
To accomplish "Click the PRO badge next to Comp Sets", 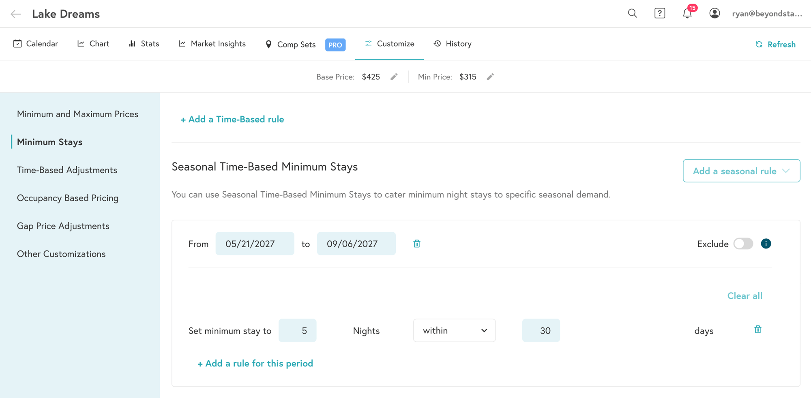I will point(335,45).
